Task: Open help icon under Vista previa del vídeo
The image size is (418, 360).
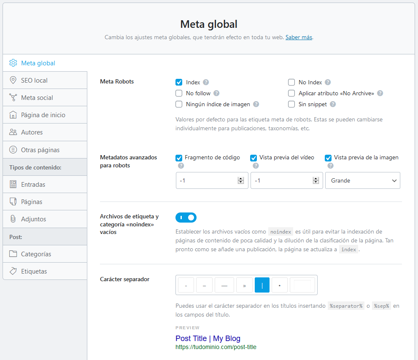Action: tap(256, 166)
